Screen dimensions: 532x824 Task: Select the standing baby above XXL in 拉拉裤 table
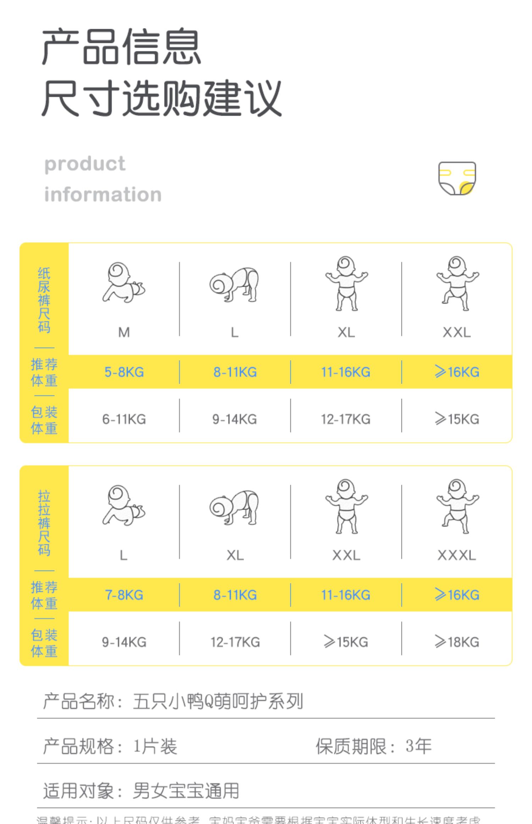346,506
